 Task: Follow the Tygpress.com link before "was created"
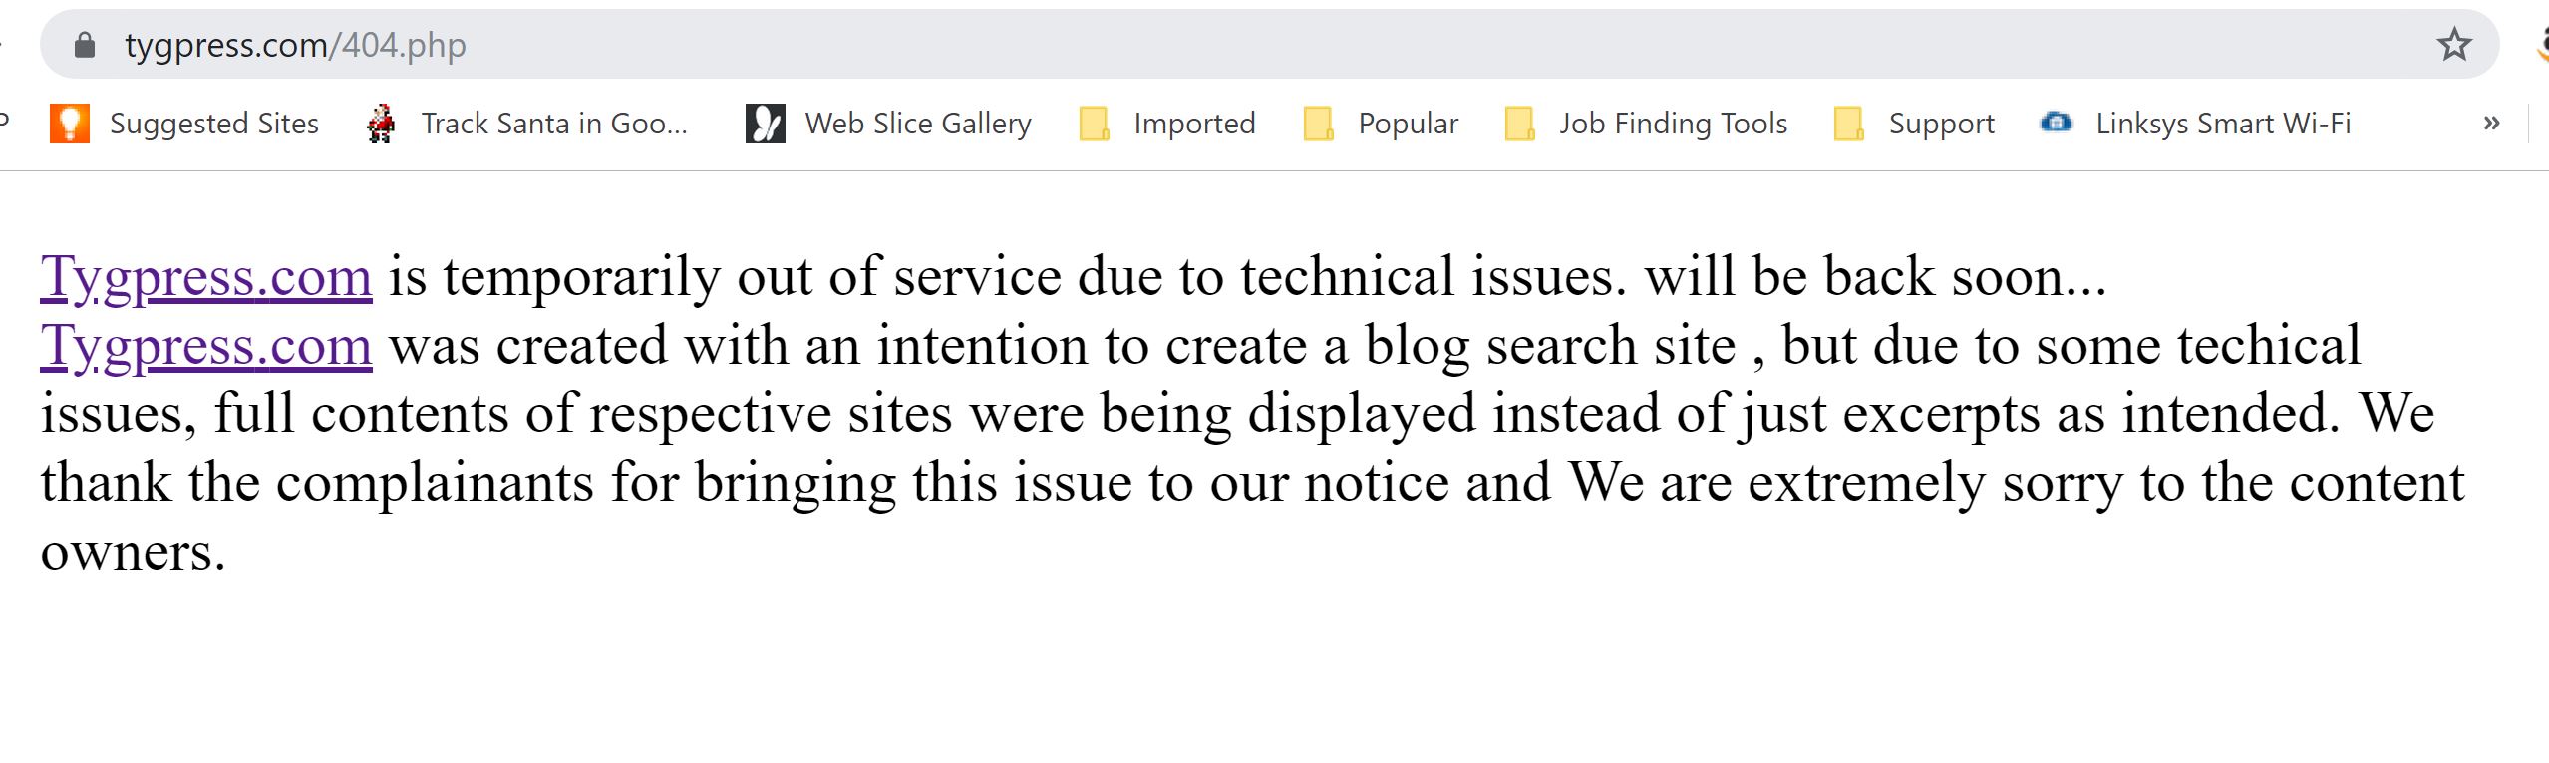(x=205, y=346)
